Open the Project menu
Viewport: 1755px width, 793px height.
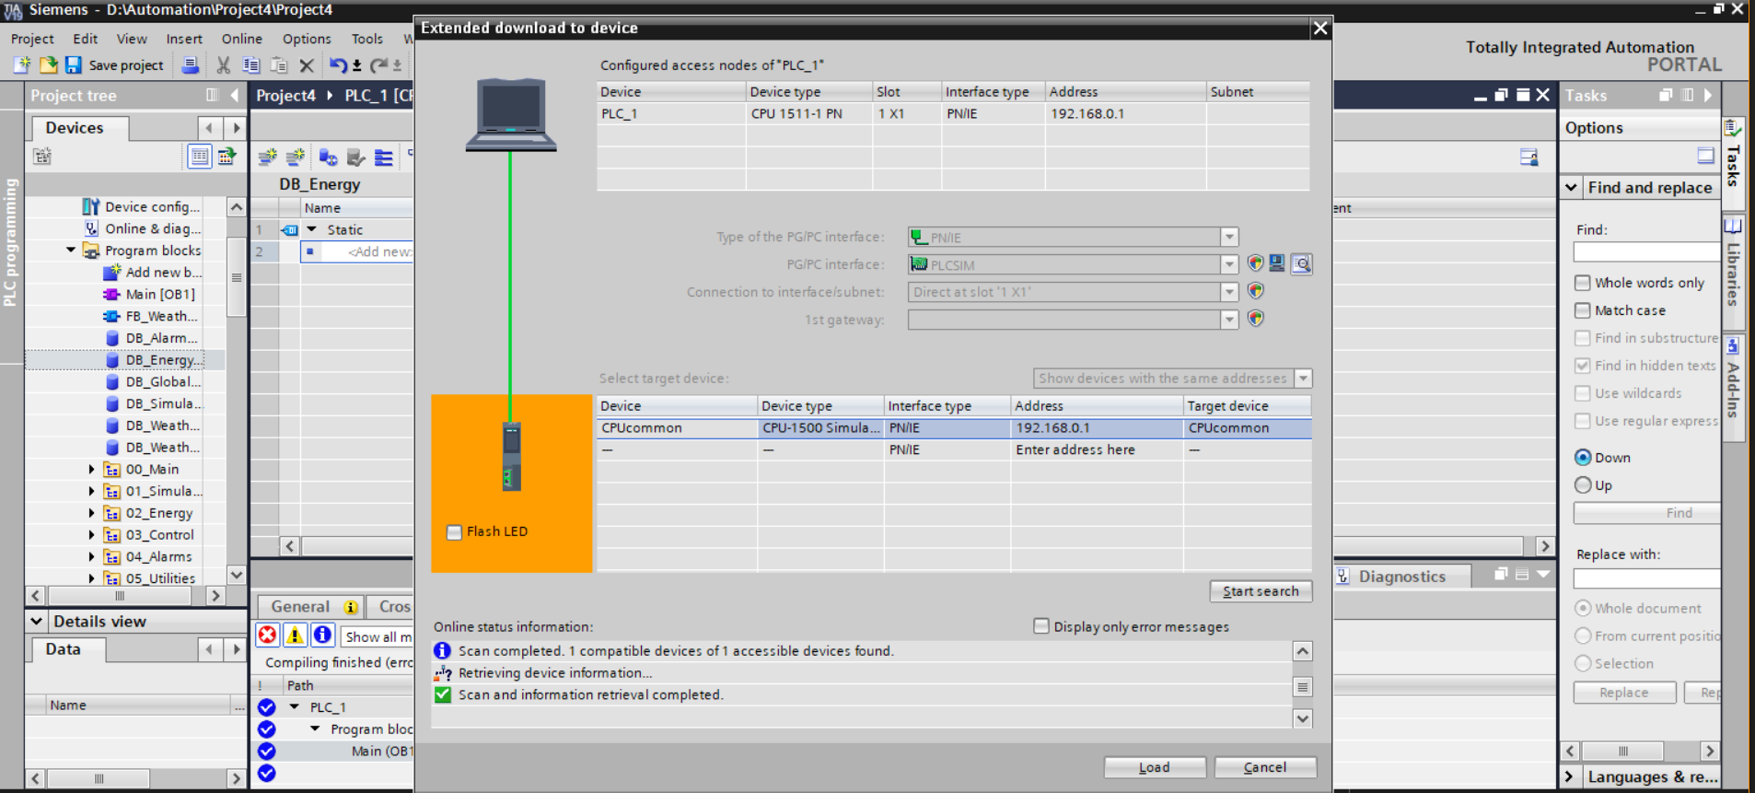point(32,39)
